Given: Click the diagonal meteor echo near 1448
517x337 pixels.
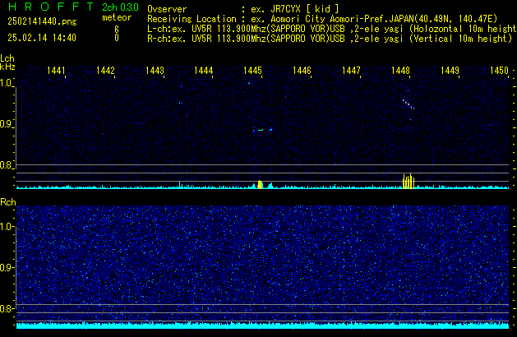Looking at the screenshot, I should (409, 104).
